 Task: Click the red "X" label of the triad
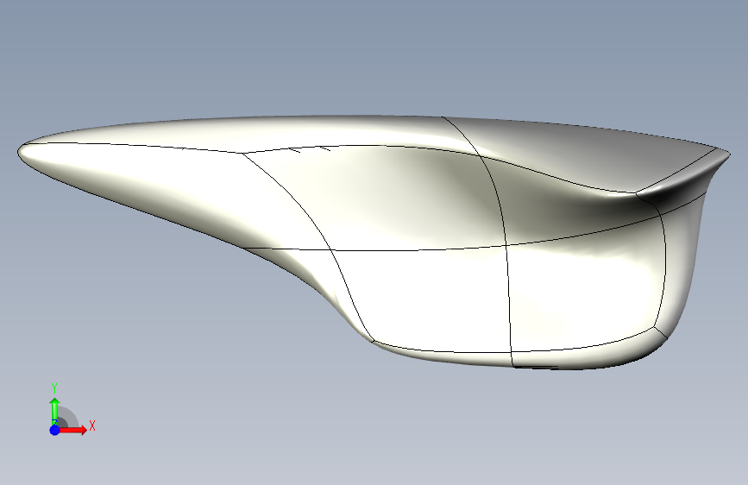[x=92, y=425]
